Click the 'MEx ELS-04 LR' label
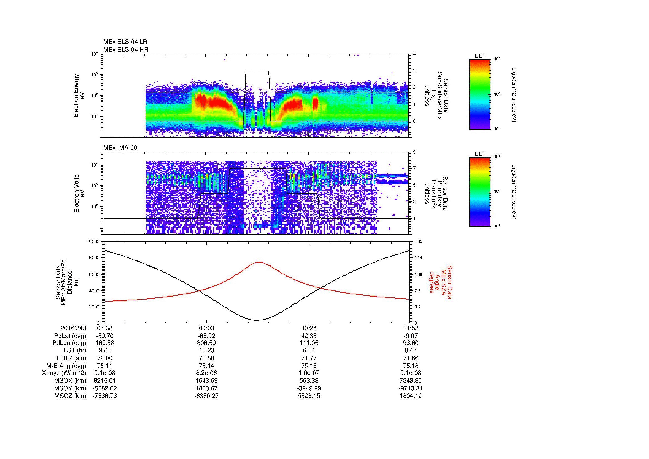649x459 pixels. (x=125, y=42)
